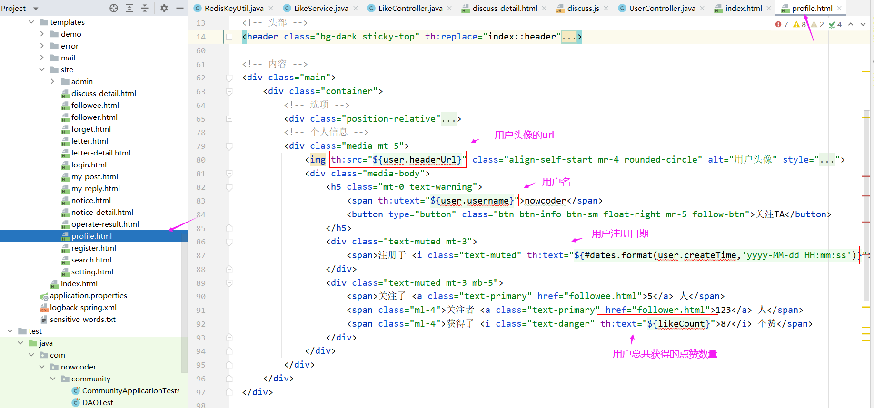The height and width of the screenshot is (408, 874).
Task: Select sensitive-words.txt file
Action: [x=82, y=319]
